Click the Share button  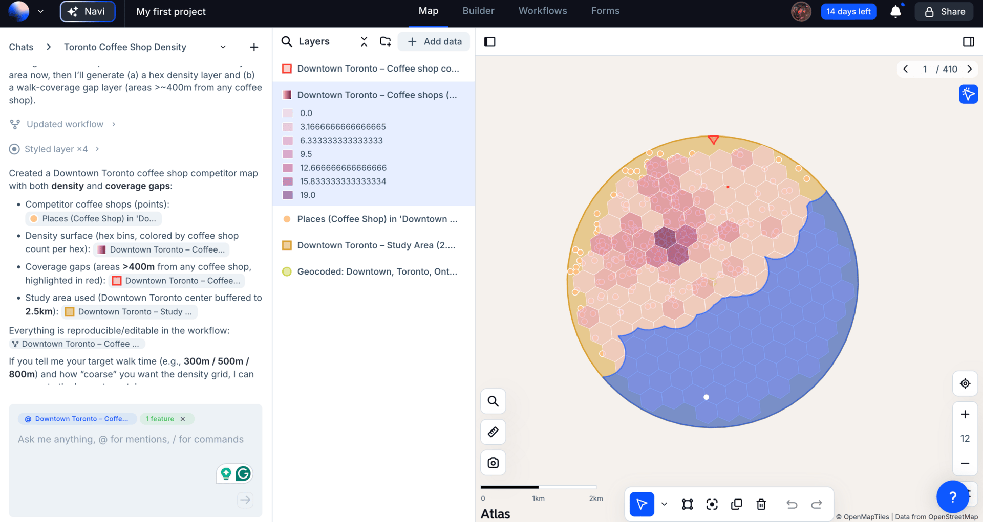(945, 12)
